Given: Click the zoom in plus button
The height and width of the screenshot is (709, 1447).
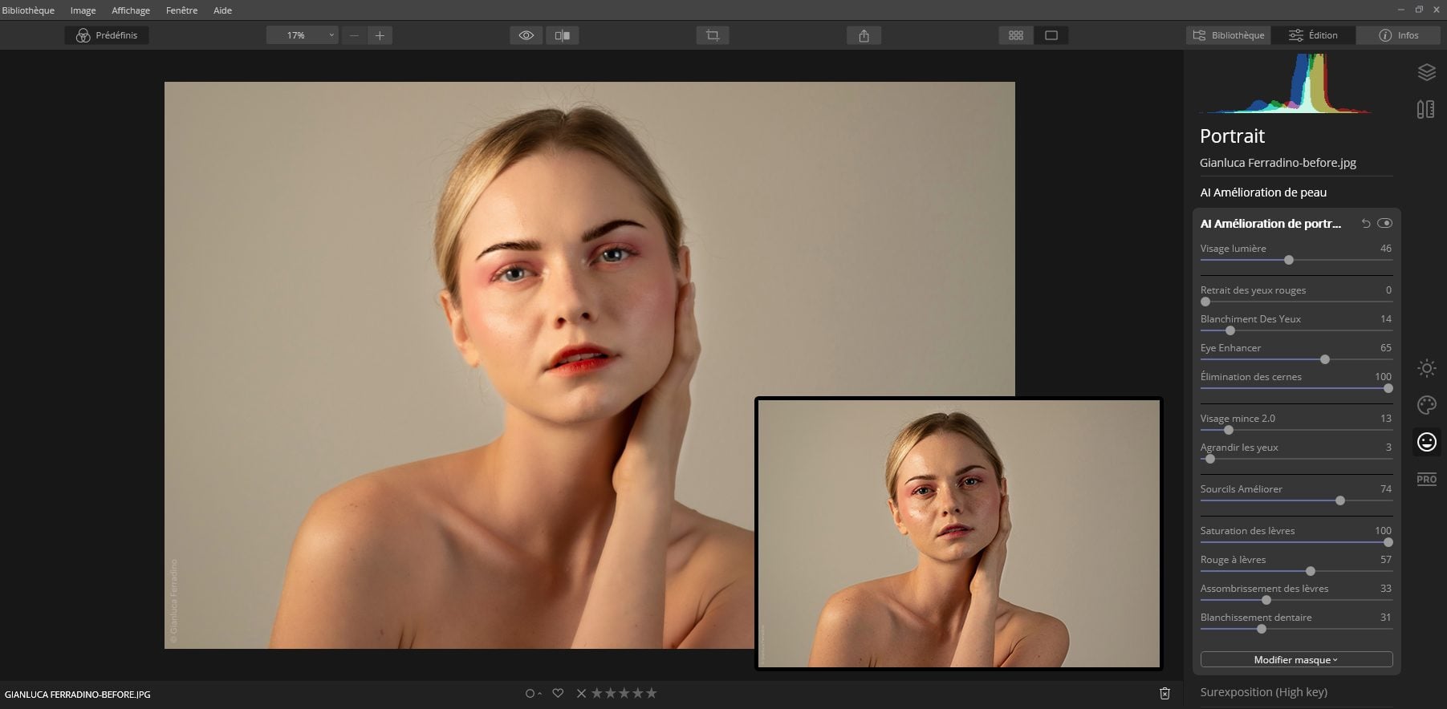Looking at the screenshot, I should (380, 35).
